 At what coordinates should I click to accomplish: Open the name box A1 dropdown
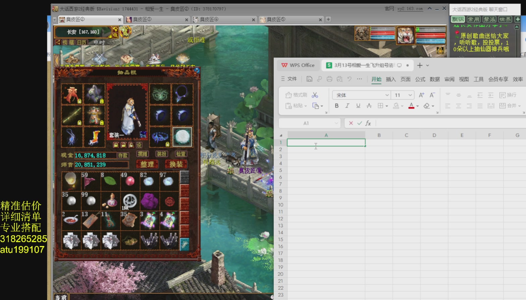(336, 123)
